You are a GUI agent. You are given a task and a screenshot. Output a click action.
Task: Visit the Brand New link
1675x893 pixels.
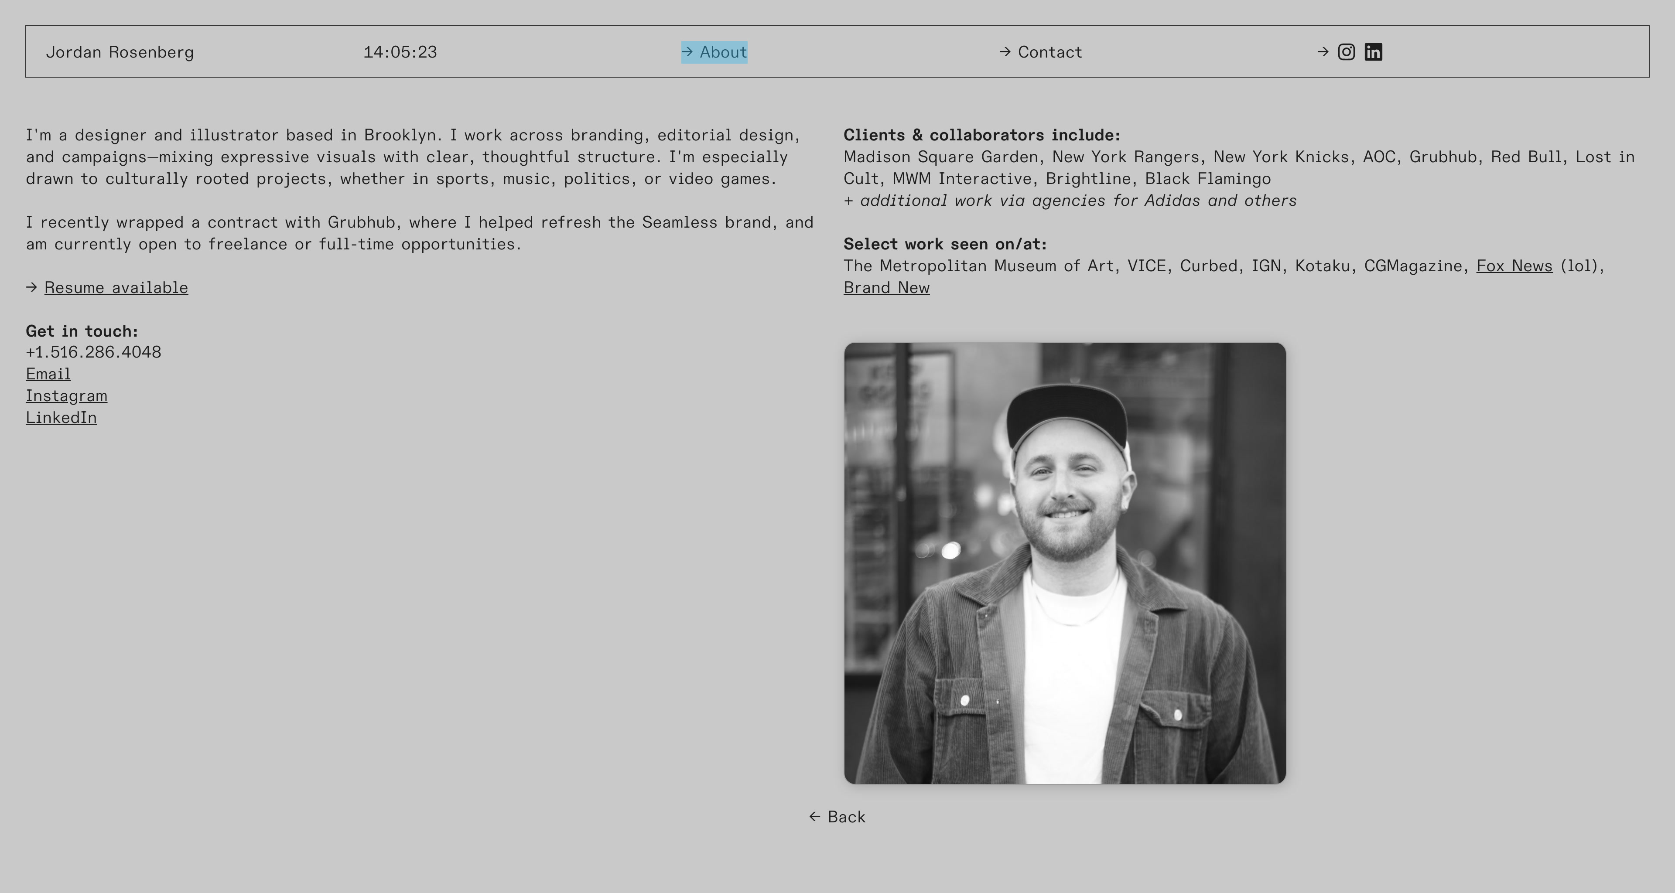tap(886, 288)
